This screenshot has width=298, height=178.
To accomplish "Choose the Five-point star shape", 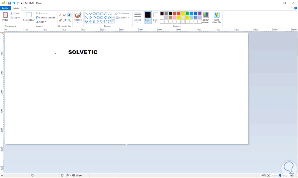I will click(x=94, y=21).
